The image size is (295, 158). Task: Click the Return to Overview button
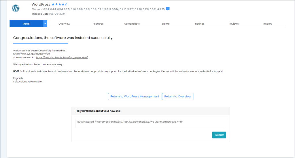click(x=177, y=97)
